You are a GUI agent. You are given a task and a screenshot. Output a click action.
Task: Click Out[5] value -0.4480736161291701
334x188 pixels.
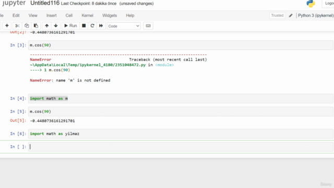click(52, 121)
